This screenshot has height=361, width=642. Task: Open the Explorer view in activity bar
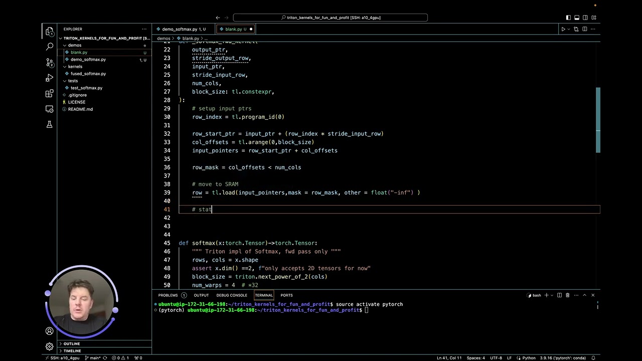pyautogui.click(x=49, y=32)
